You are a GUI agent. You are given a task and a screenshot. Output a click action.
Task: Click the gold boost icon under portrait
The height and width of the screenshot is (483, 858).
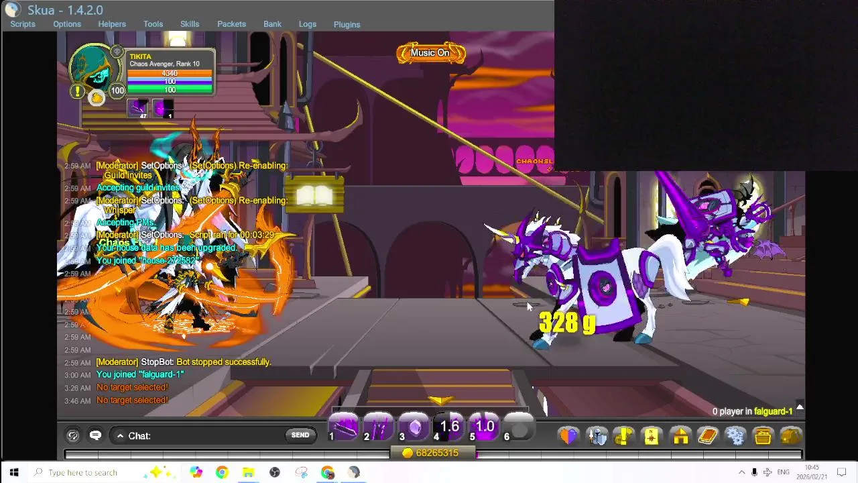[x=97, y=99]
